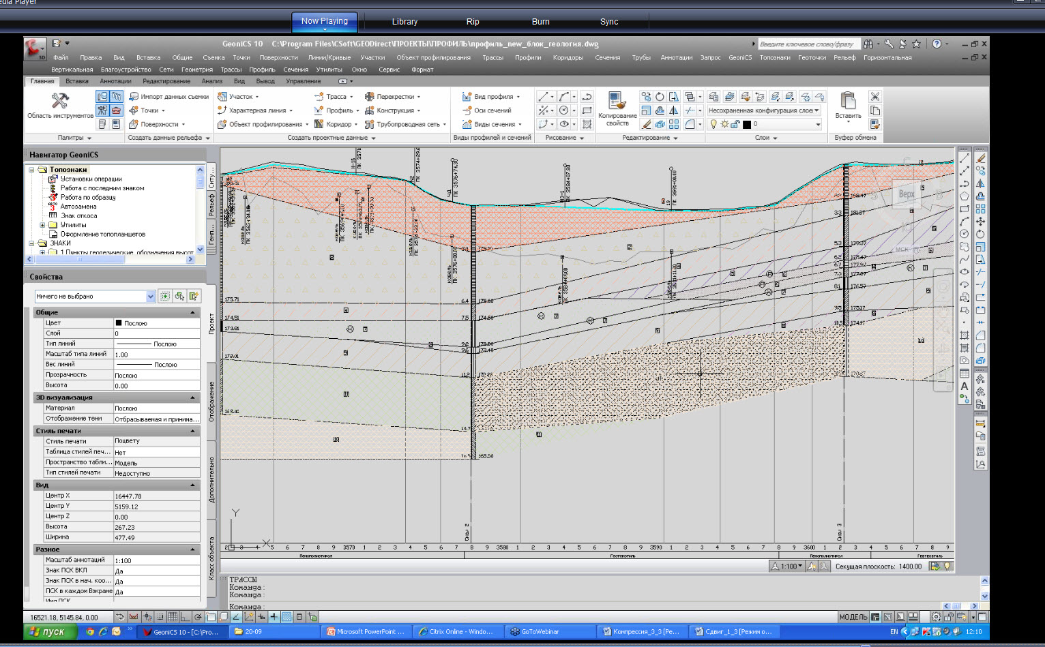The image size is (1045, 647).
Task: Open the Профили menu
Action: (x=527, y=58)
